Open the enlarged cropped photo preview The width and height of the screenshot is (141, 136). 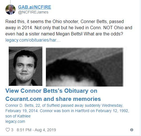84,67
